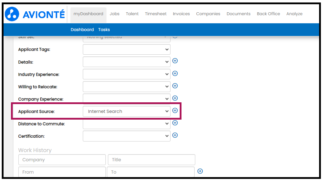The height and width of the screenshot is (181, 323).
Task: Open the Tasks sub-tab
Action: tap(104, 30)
